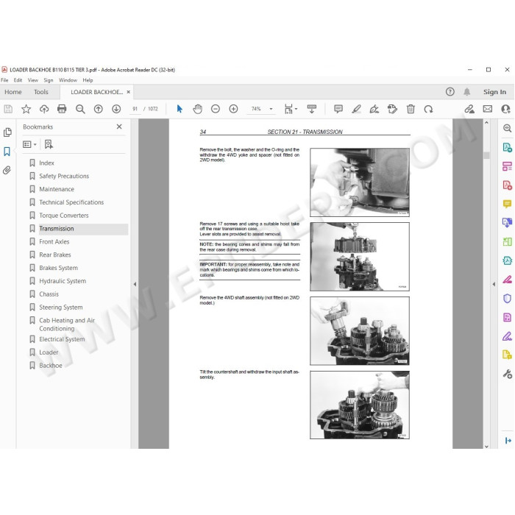Click the upload to cloud icon
Screen dimensions: 515x515
tap(44, 109)
